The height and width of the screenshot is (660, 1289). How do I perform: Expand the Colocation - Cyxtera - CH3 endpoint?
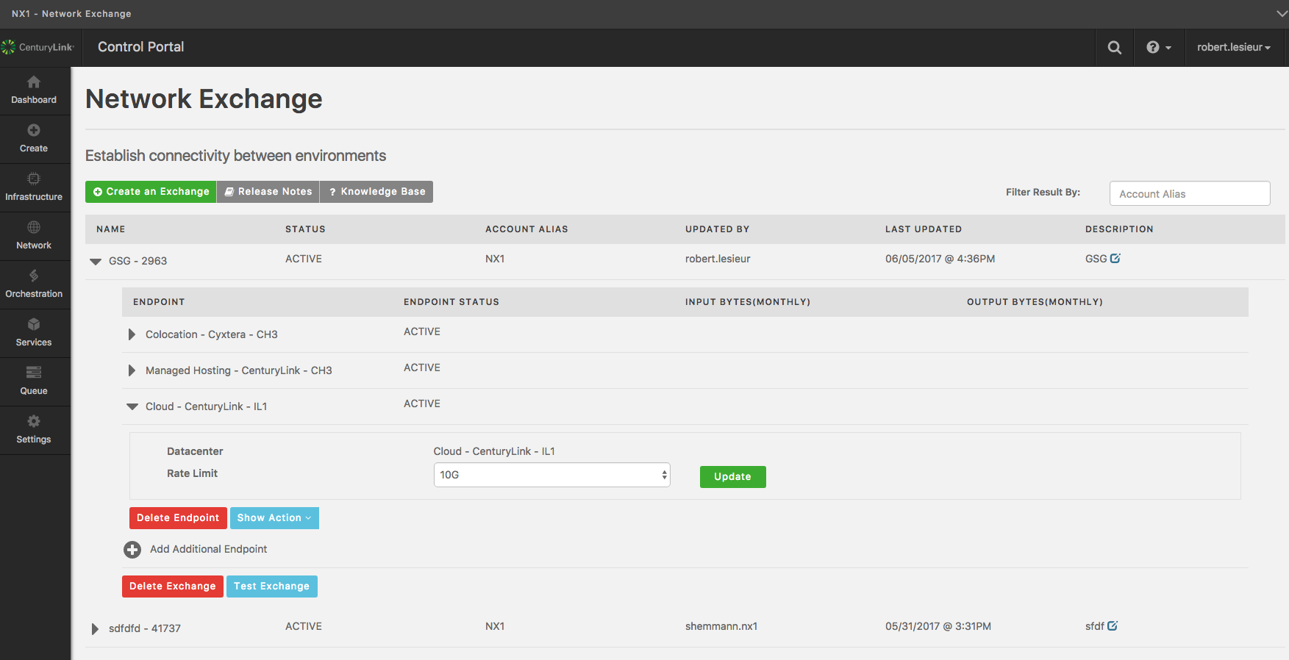click(x=132, y=334)
